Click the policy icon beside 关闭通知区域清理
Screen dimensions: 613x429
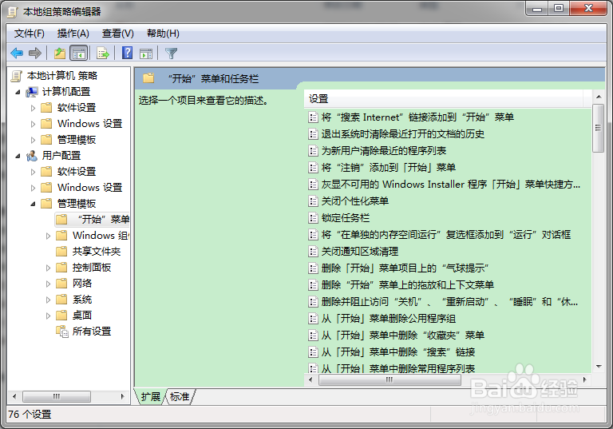(x=313, y=252)
